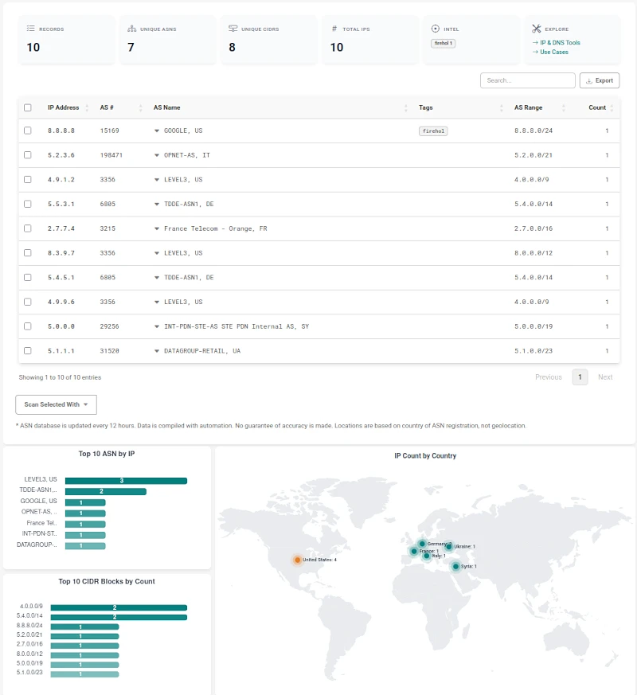
Task: Sort by Tags column arrows
Action: [x=502, y=107]
